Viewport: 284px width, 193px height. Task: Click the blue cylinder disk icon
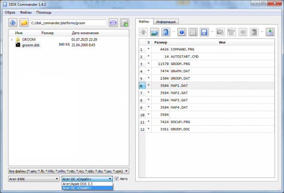(x=166, y=32)
